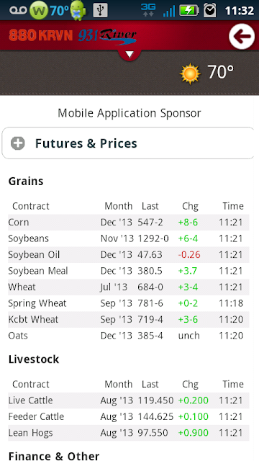
Task: Tap the 70° temperature reading
Action: coord(221,72)
